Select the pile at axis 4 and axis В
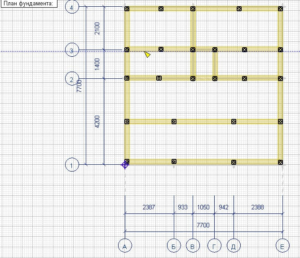300x258 pixels. [x=193, y=9]
